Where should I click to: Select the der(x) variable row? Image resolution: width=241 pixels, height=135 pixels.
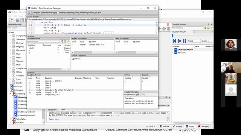pyautogui.click(x=49, y=48)
